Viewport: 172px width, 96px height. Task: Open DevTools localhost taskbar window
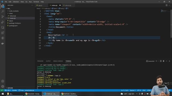pyautogui.click(x=69, y=94)
